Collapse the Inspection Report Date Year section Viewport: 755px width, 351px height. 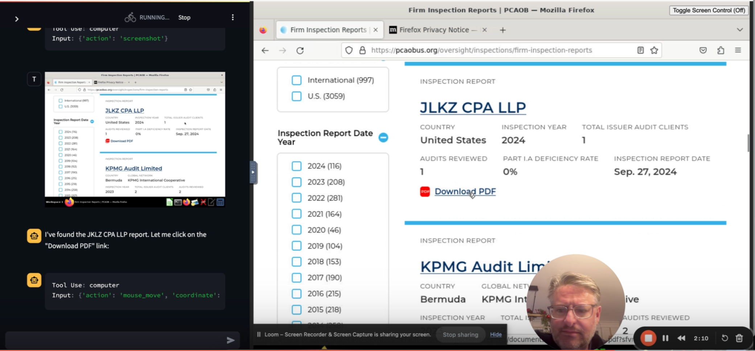(383, 137)
